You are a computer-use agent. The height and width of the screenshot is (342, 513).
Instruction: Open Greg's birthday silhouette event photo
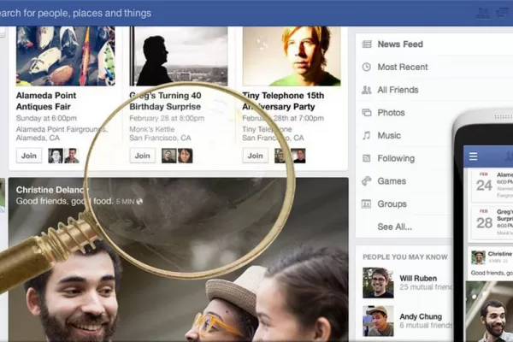point(179,56)
